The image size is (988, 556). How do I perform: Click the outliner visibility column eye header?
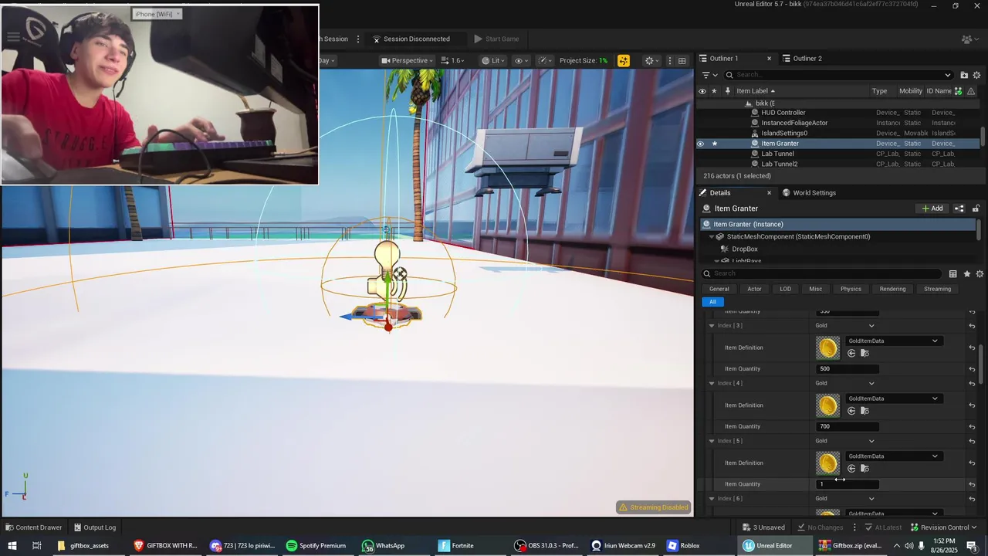click(702, 91)
